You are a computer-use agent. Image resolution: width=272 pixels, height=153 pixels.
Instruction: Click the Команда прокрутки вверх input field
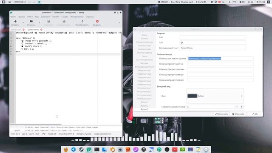pyautogui.click(x=220, y=75)
